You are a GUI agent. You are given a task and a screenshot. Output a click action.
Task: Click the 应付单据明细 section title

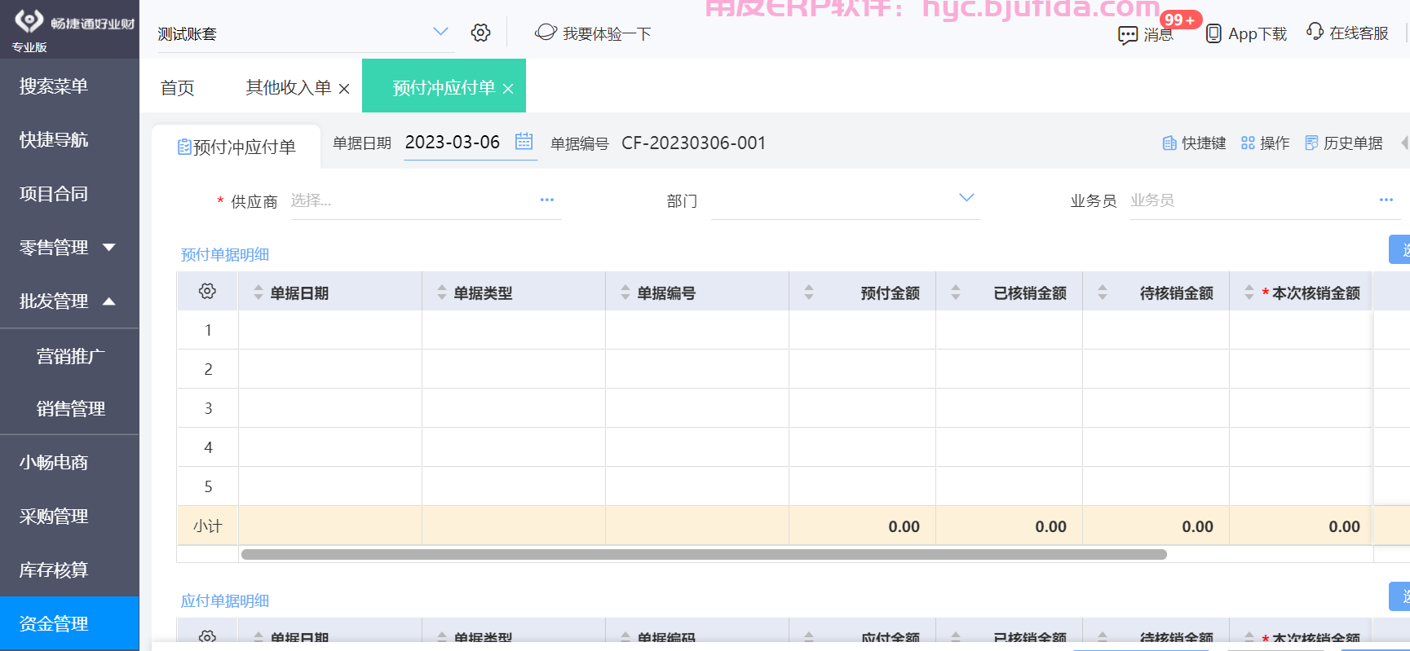tap(225, 600)
